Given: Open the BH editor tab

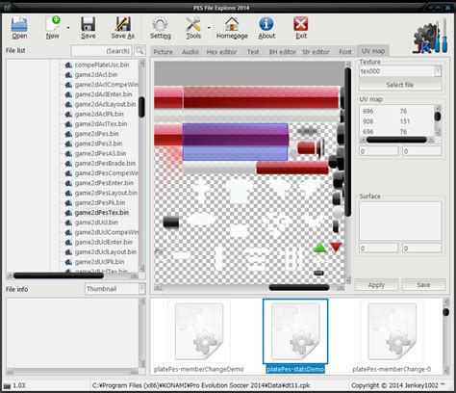Looking at the screenshot, I should coord(283,52).
